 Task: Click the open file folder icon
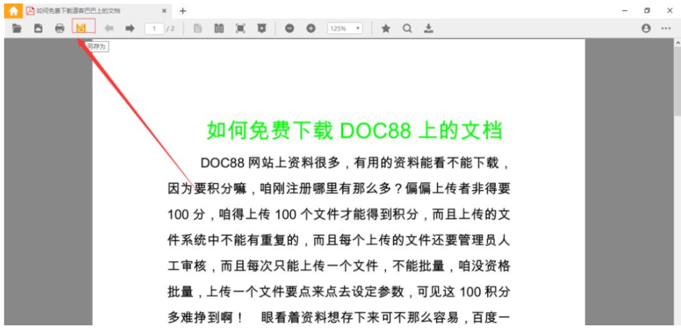17,29
